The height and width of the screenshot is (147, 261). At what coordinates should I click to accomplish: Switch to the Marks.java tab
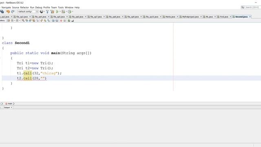pos(170,17)
